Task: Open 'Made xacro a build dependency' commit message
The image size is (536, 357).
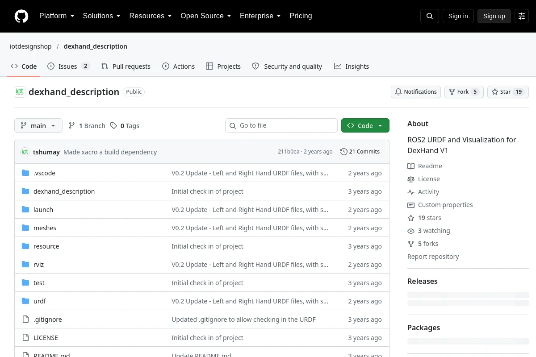Action: 110,152
